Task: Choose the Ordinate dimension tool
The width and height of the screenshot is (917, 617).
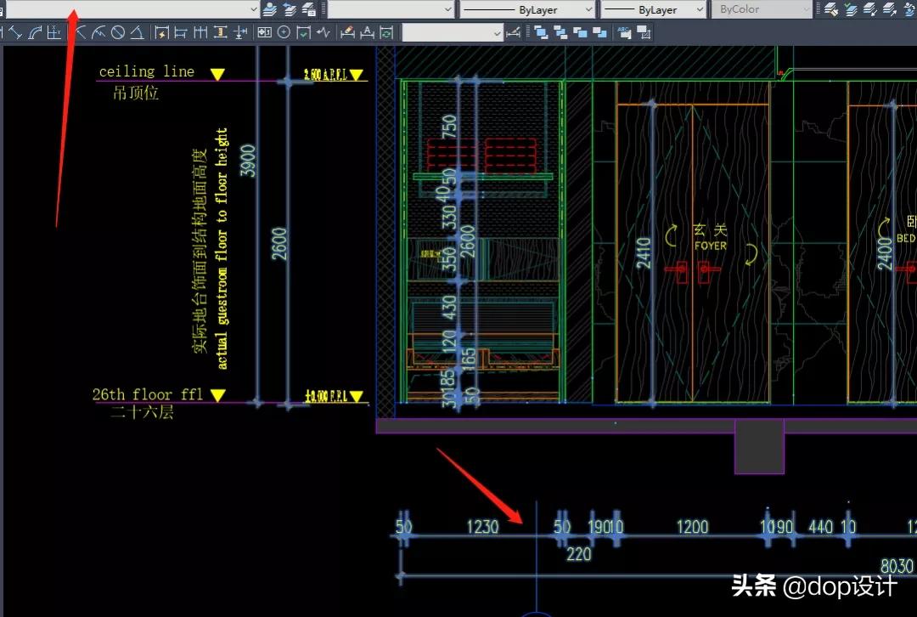Action: tap(54, 33)
